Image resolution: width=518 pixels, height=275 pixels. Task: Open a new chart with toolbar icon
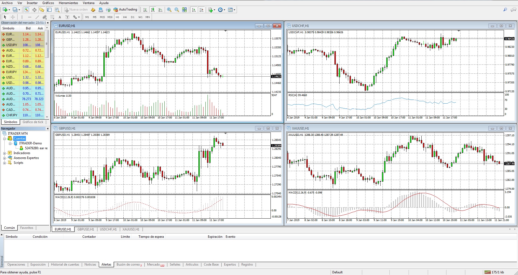5,10
